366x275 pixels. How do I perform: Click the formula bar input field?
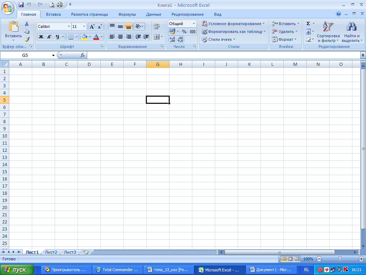(223, 56)
